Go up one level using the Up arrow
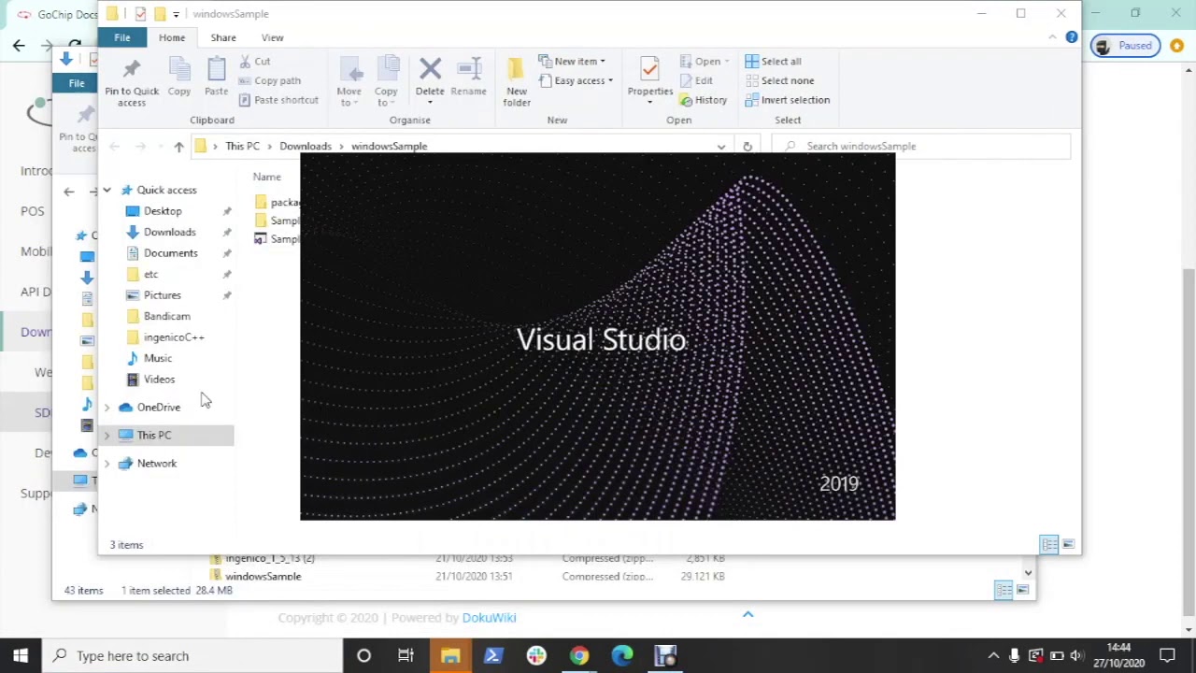This screenshot has height=673, width=1196. click(178, 146)
